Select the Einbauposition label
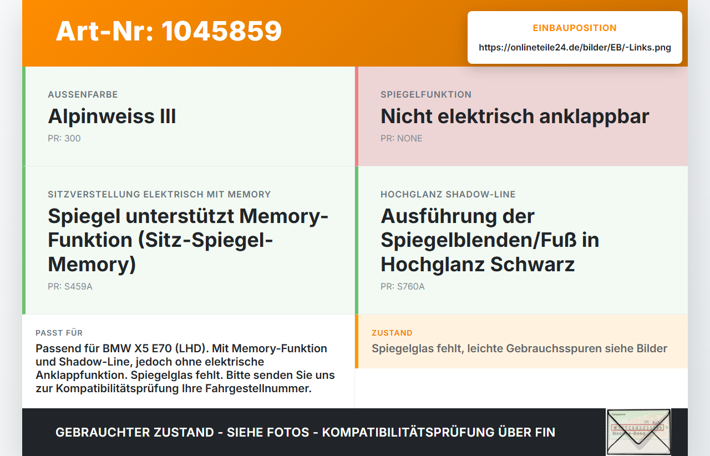 point(575,28)
